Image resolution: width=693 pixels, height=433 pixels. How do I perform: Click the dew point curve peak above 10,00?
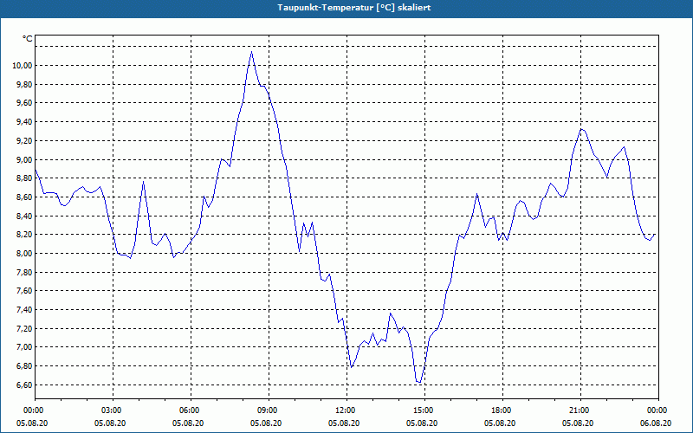251,52
